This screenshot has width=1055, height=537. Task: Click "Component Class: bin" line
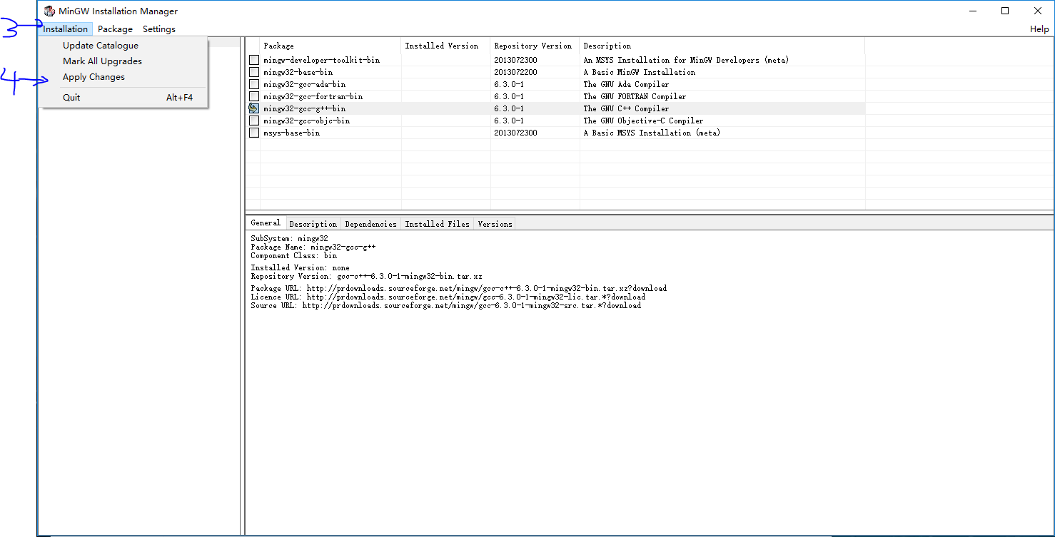293,255
